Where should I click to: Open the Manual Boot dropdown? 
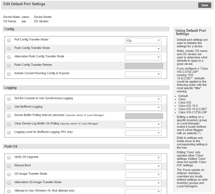tap(143, 166)
